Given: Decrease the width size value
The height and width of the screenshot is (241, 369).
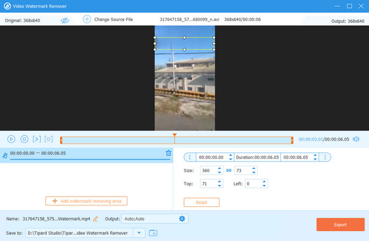Looking at the screenshot, I should 220,173.
